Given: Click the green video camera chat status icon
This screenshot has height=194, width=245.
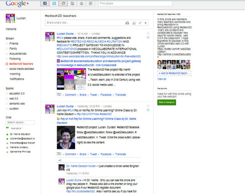Looking at the screenshot, I should coord(7,128).
